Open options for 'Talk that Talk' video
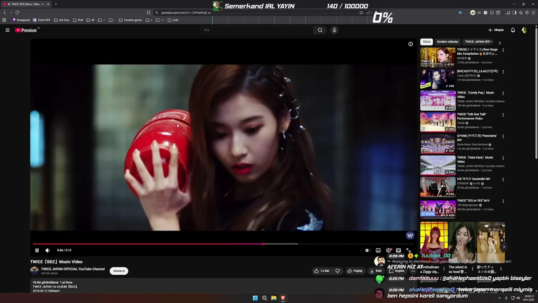 point(503,115)
